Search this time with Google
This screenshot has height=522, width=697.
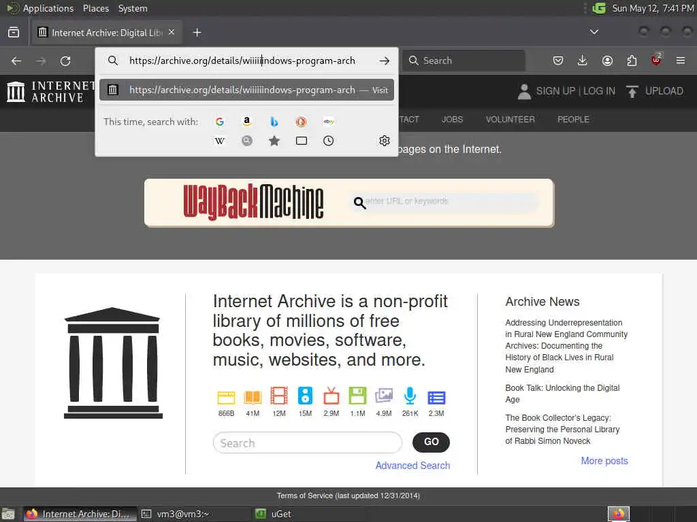[220, 122]
